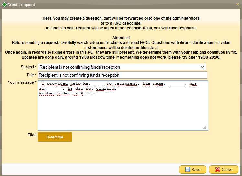This screenshot has height=176, width=242.
Task: Click the floppy disk icon on Save
Action: 188,170
